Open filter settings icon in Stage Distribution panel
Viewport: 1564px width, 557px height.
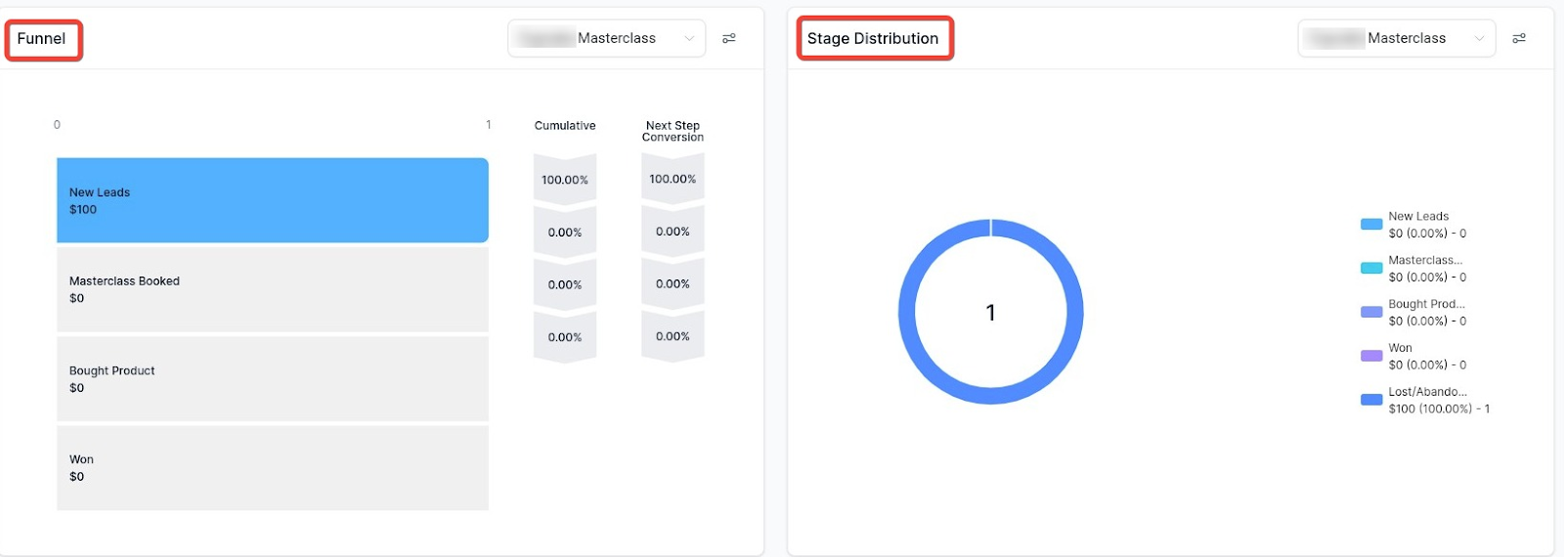pos(1519,39)
